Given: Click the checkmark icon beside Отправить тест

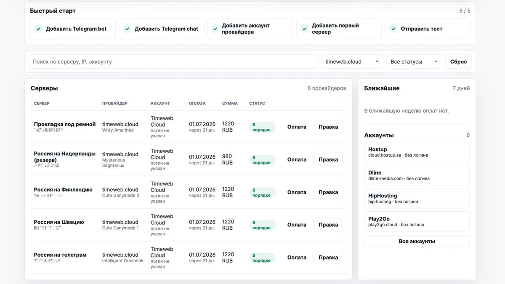Looking at the screenshot, I should coord(393,29).
